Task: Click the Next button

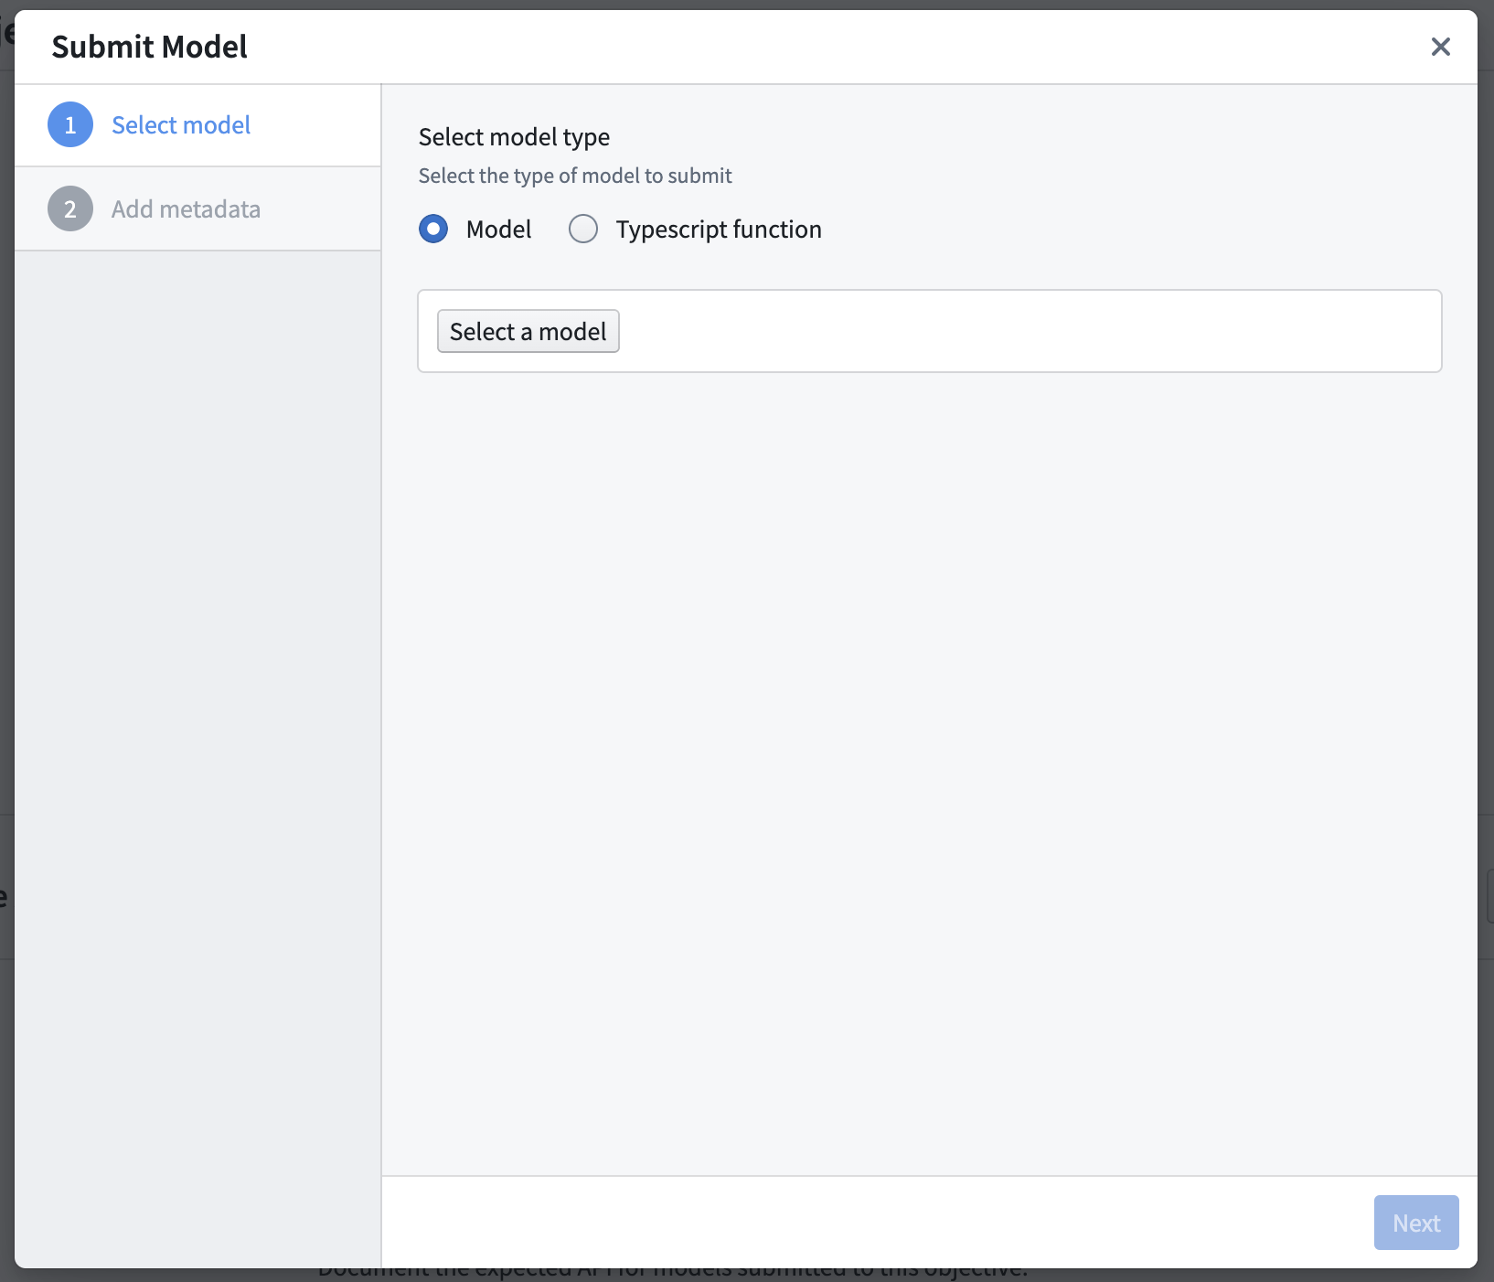Action: point(1415,1223)
